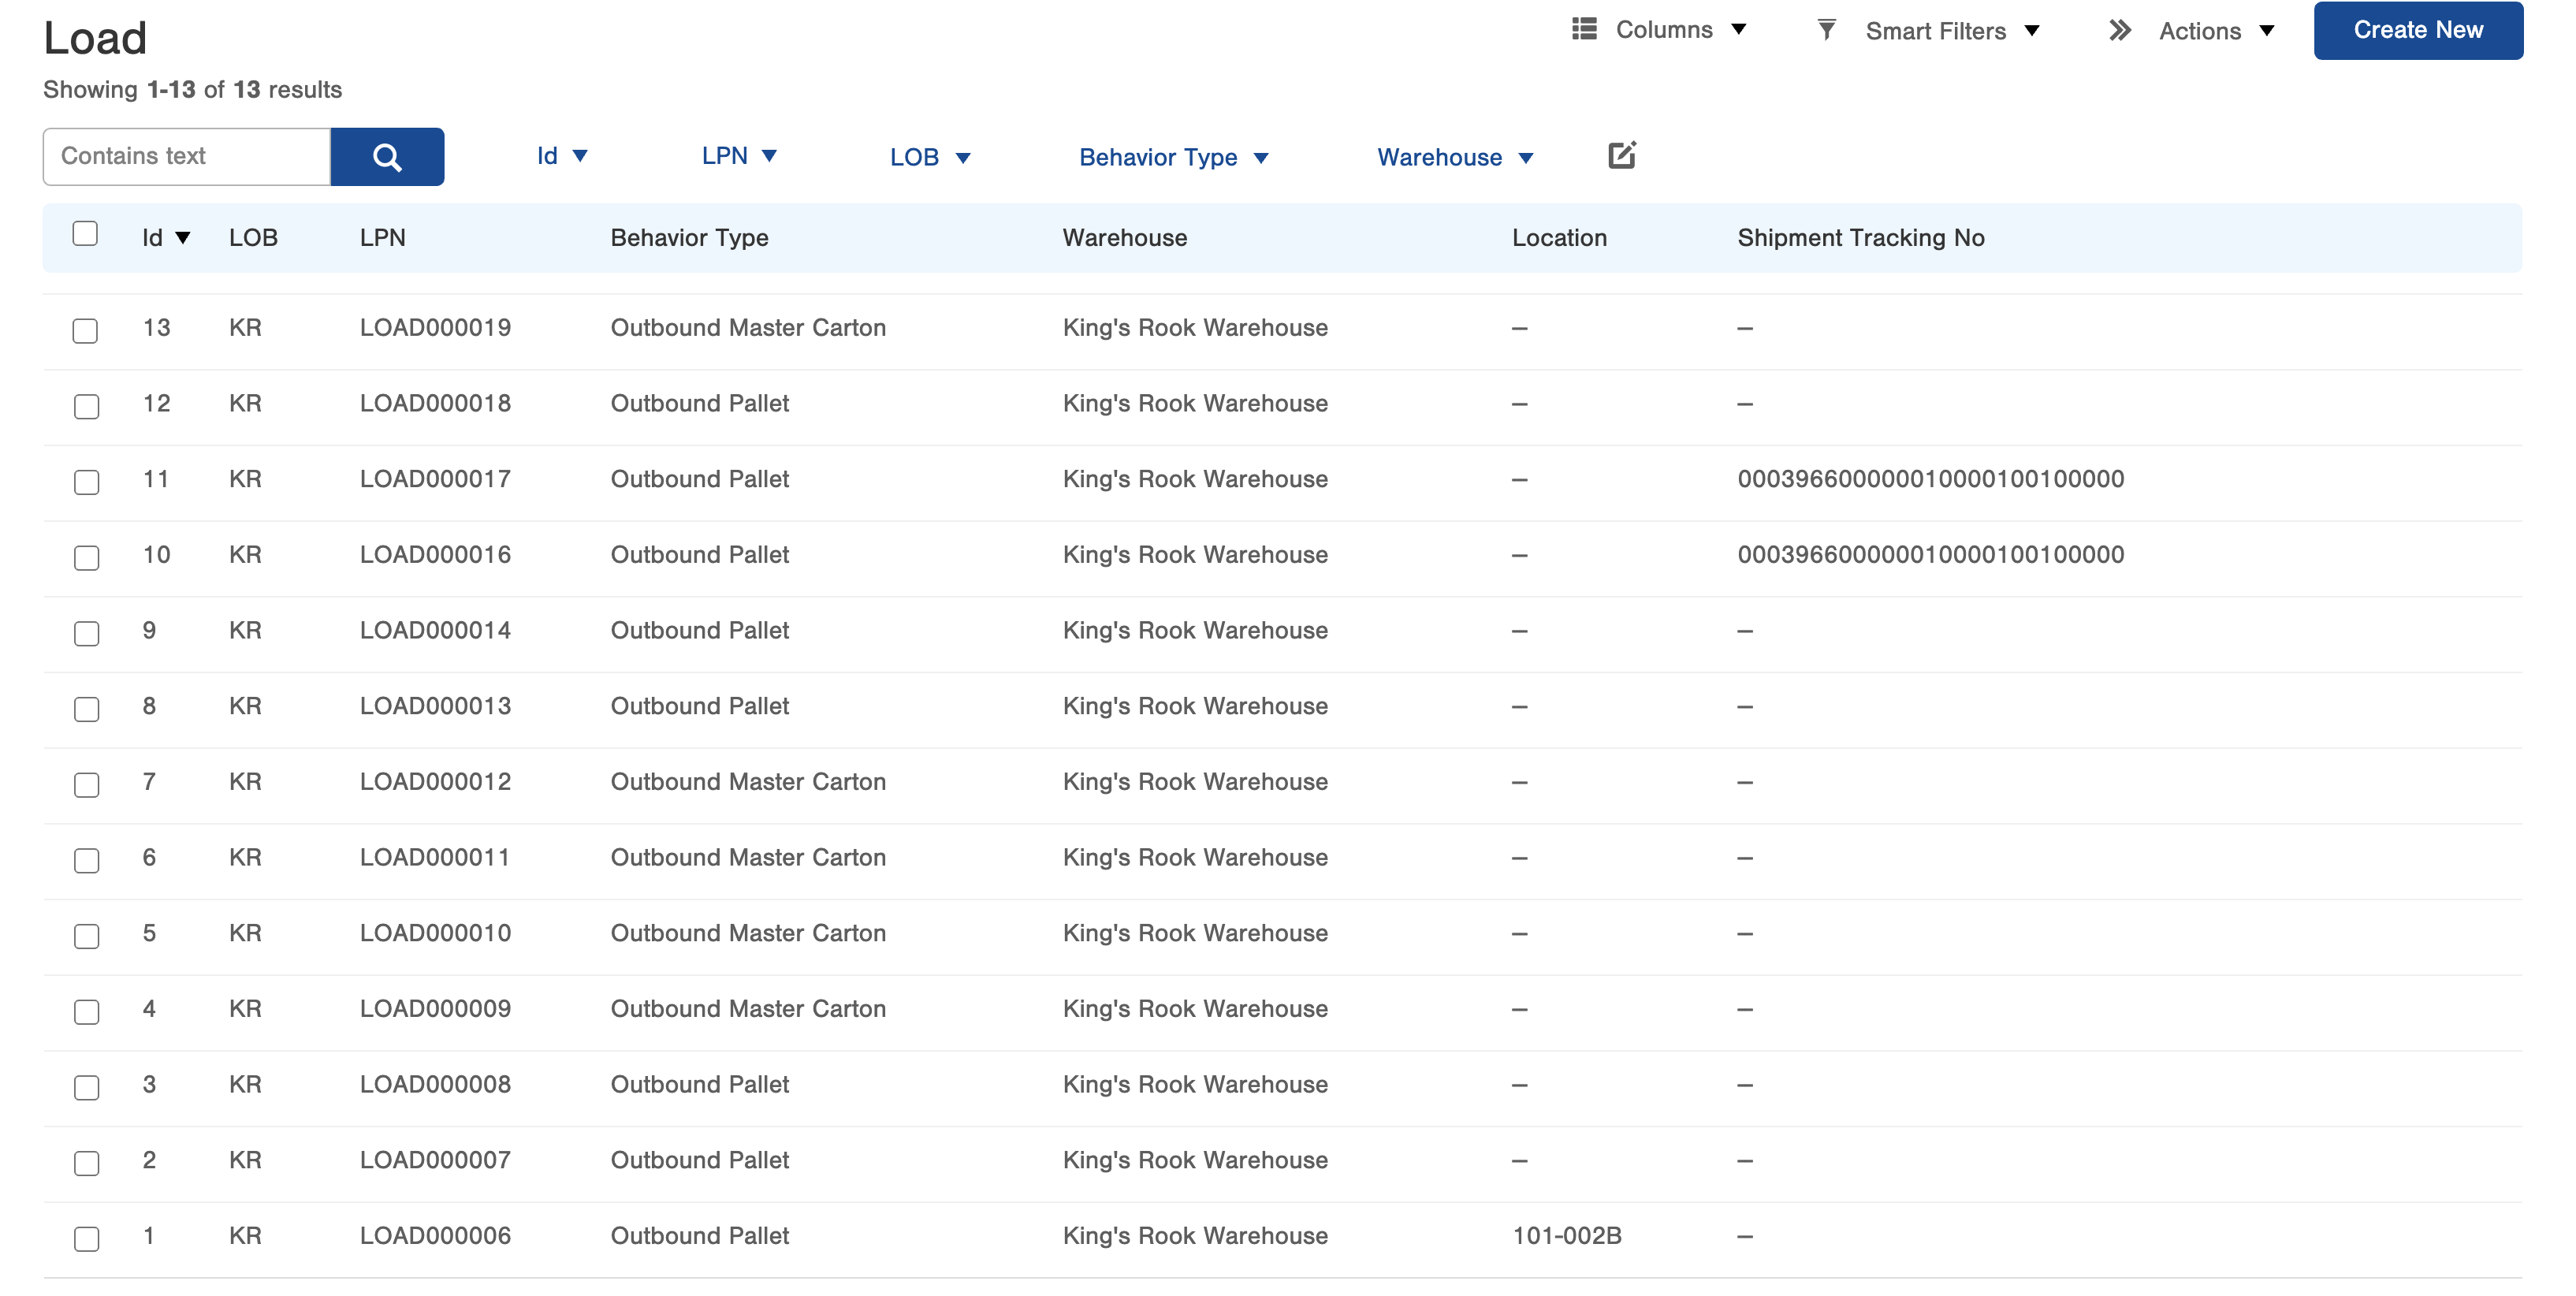Click the Location column header
Viewport: 2576px width, 1296px height.
tap(1559, 238)
